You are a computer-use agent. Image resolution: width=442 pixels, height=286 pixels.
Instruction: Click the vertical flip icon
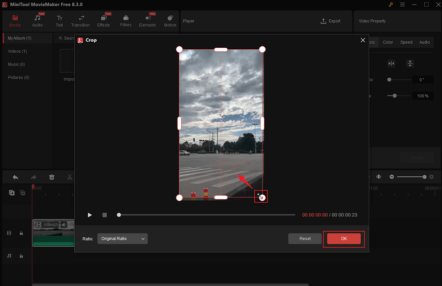point(410,63)
